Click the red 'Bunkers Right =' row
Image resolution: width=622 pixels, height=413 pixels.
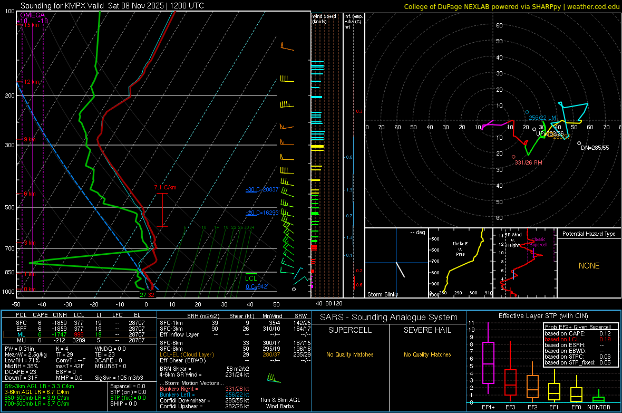point(205,389)
